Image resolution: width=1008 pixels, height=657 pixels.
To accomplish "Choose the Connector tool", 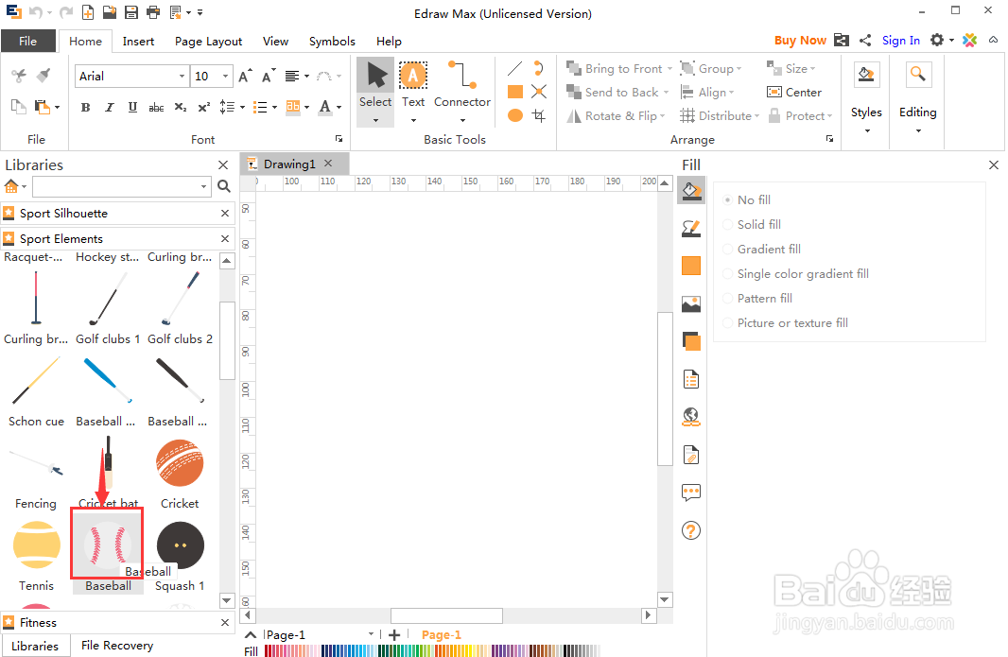I will pyautogui.click(x=462, y=92).
